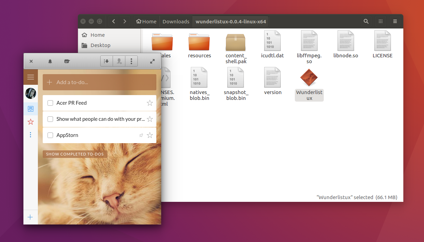The height and width of the screenshot is (242, 424).
Task: Open the AppStorn task text
Action: [67, 135]
